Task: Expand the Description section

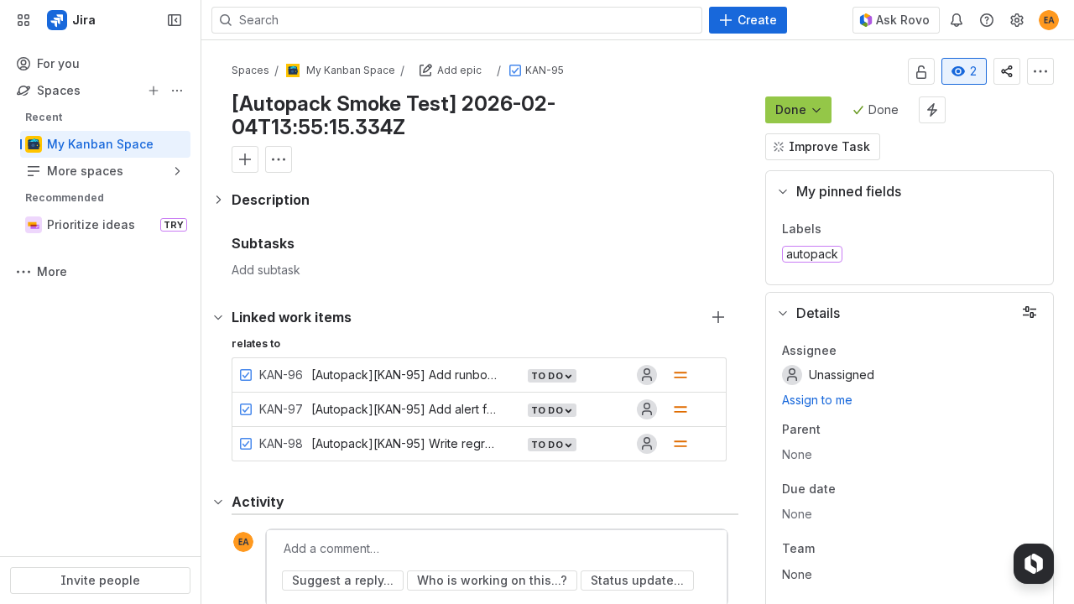Action: 218,200
